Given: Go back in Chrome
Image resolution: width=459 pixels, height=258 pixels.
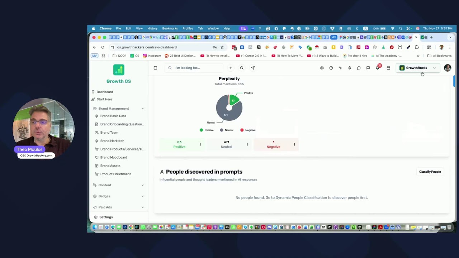Looking at the screenshot, I should [x=94, y=47].
